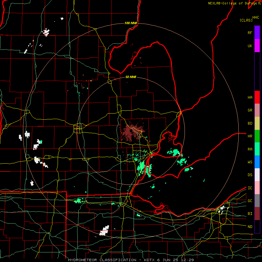Image resolution: width=262 pixels, height=262 pixels.
Task: Click the RF legend label
Action: 250,33
